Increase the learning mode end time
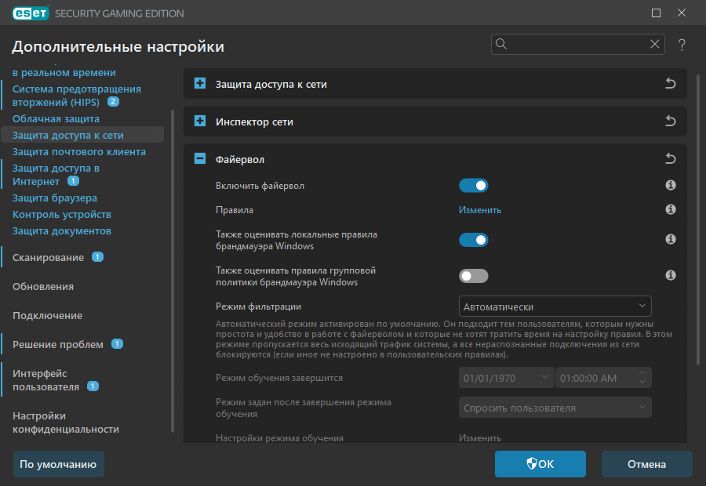 tap(642, 373)
